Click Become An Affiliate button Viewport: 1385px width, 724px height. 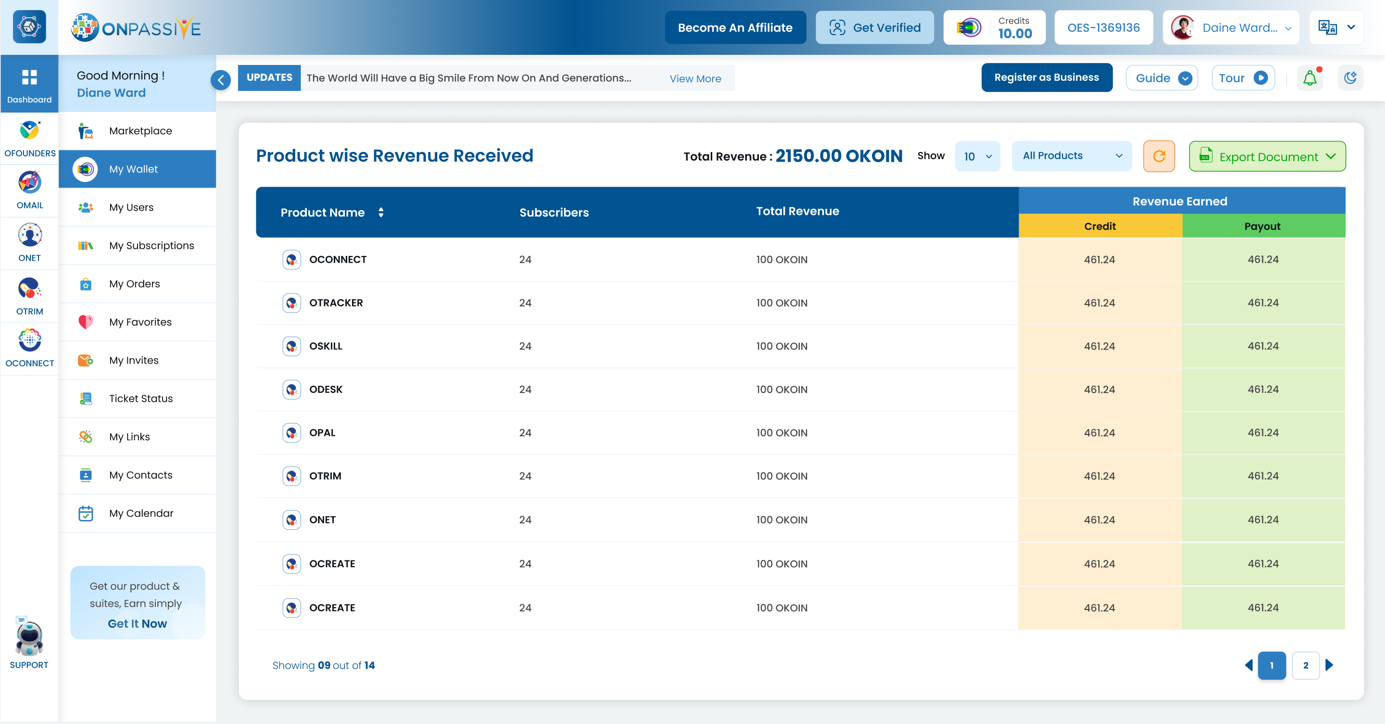[735, 27]
